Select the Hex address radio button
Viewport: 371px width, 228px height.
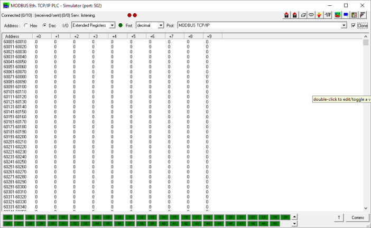click(26, 25)
